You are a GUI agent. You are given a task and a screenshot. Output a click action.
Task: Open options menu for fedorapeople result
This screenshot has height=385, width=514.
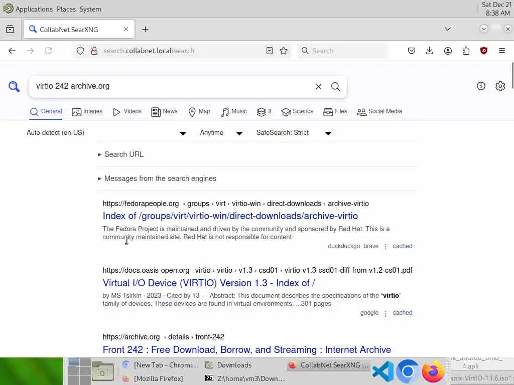pos(385,247)
